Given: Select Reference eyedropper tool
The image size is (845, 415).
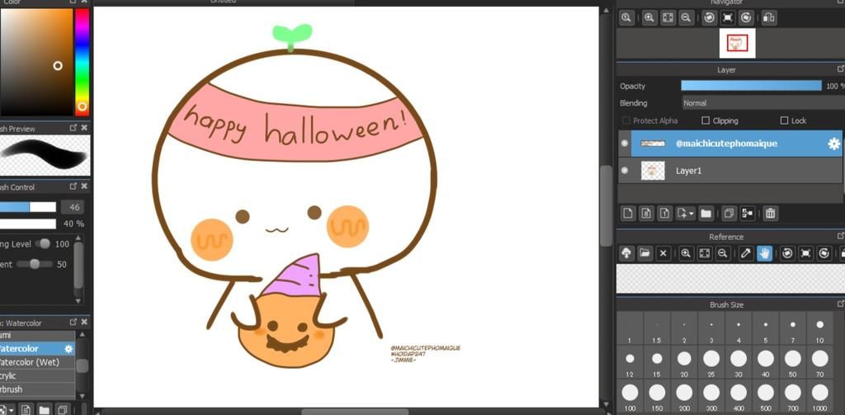Looking at the screenshot, I should [746, 253].
